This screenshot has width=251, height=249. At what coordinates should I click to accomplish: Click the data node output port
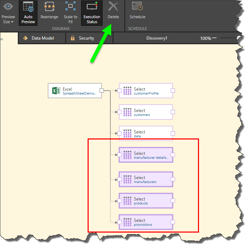point(173,133)
